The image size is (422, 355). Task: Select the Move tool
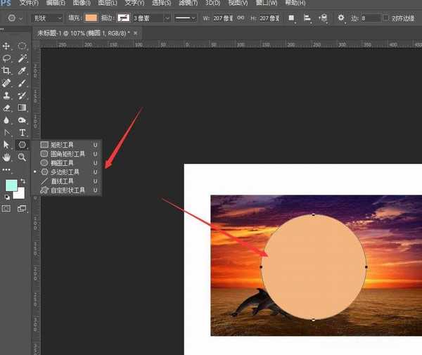7,46
